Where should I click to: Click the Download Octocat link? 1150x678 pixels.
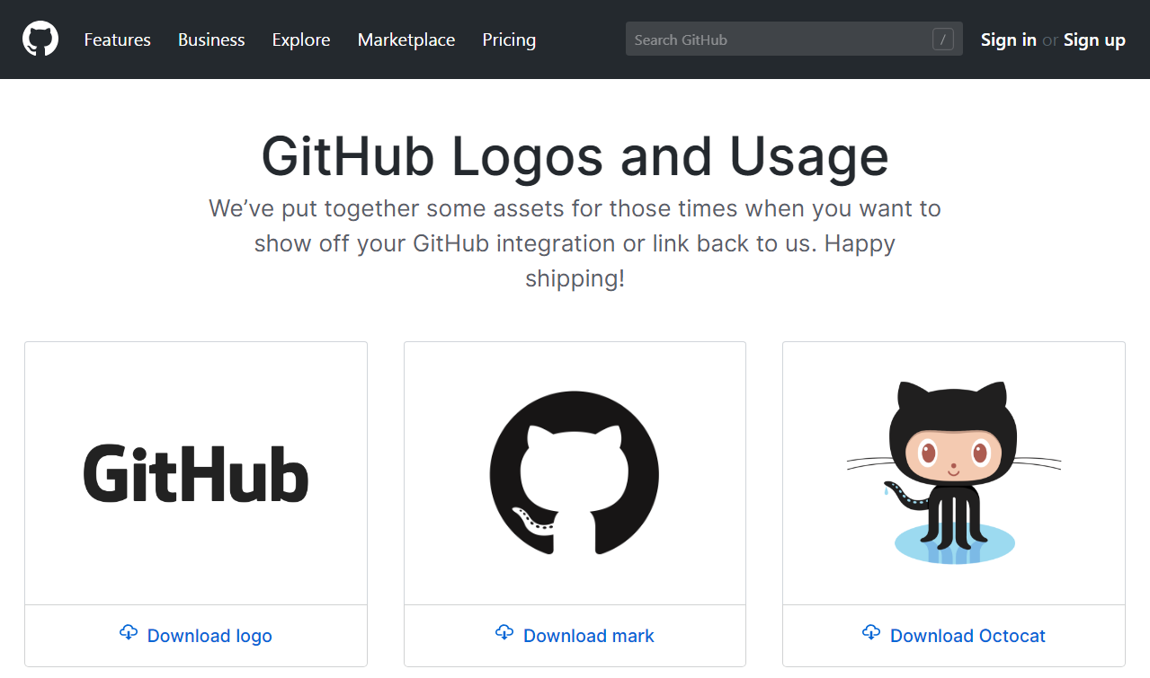pyautogui.click(x=954, y=636)
